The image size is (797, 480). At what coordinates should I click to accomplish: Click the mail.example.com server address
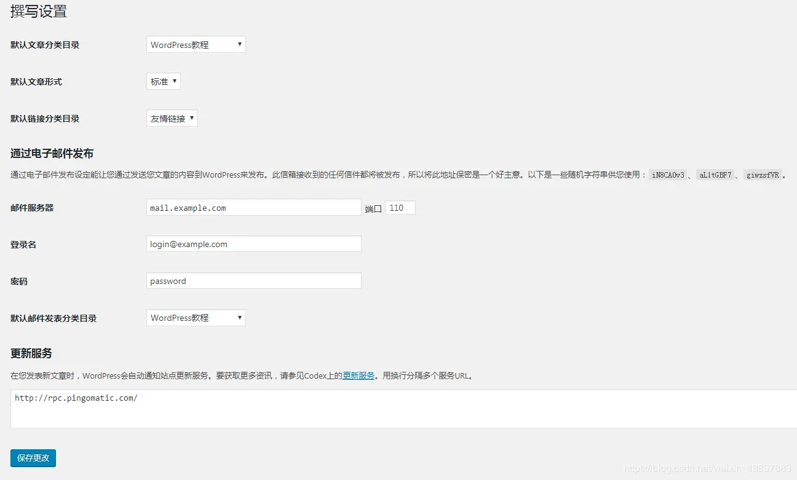coord(188,208)
